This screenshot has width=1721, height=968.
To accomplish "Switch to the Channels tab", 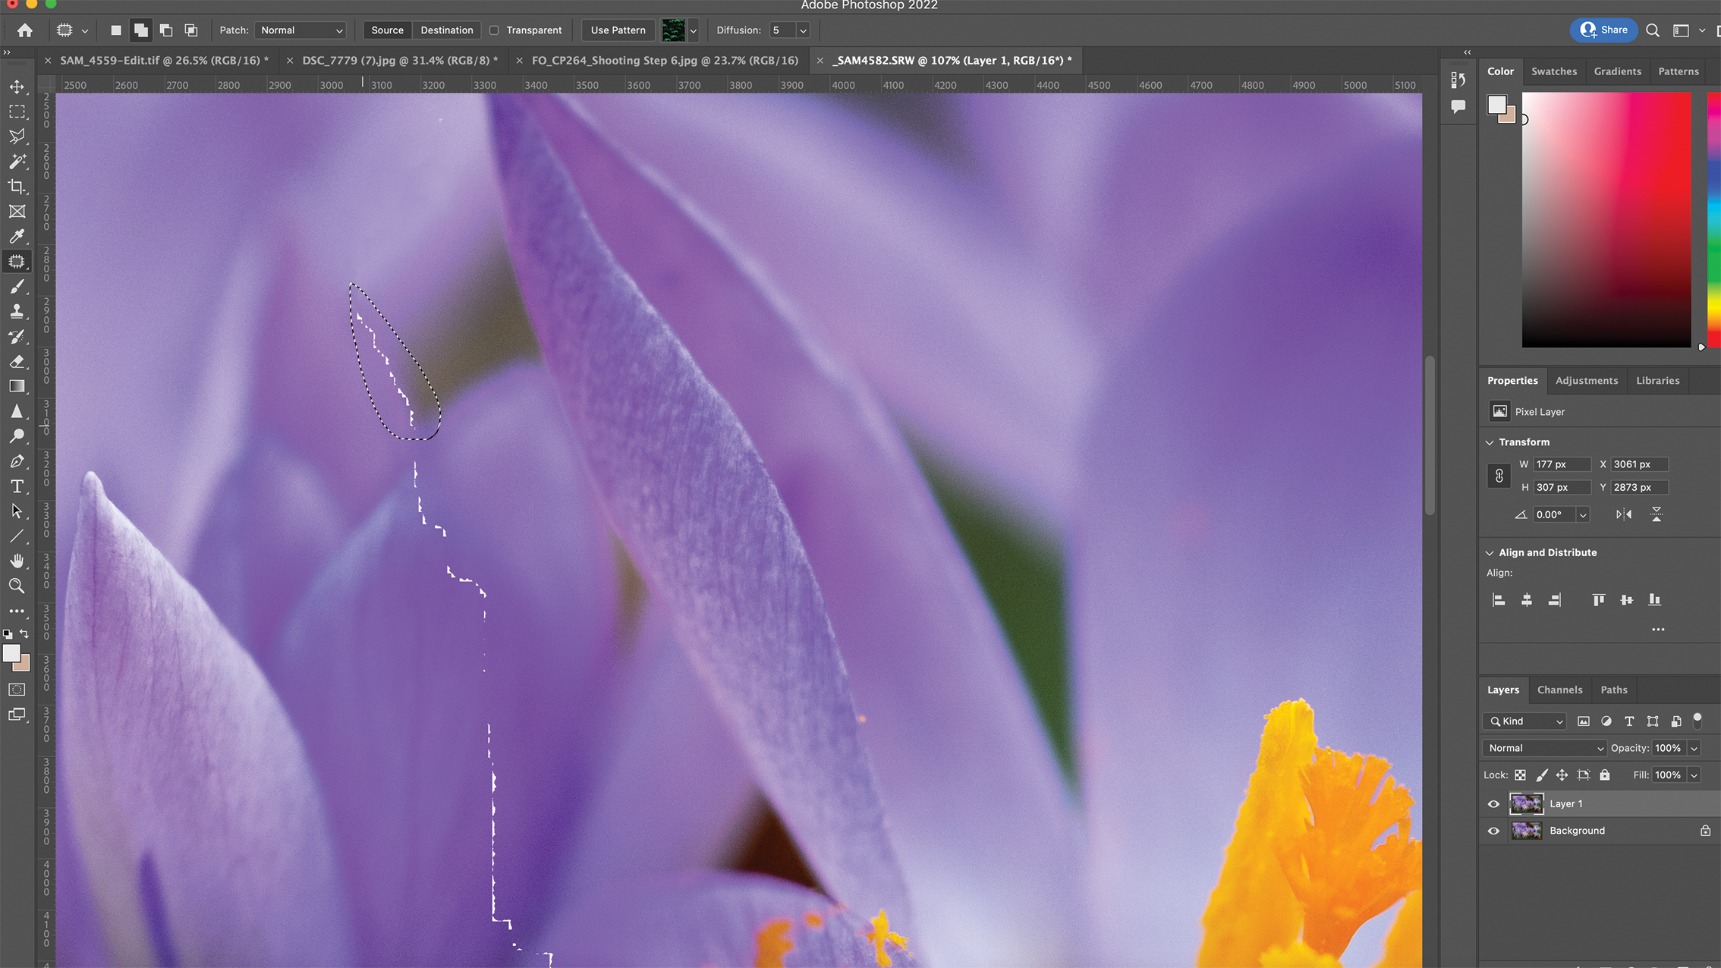I will (x=1560, y=690).
